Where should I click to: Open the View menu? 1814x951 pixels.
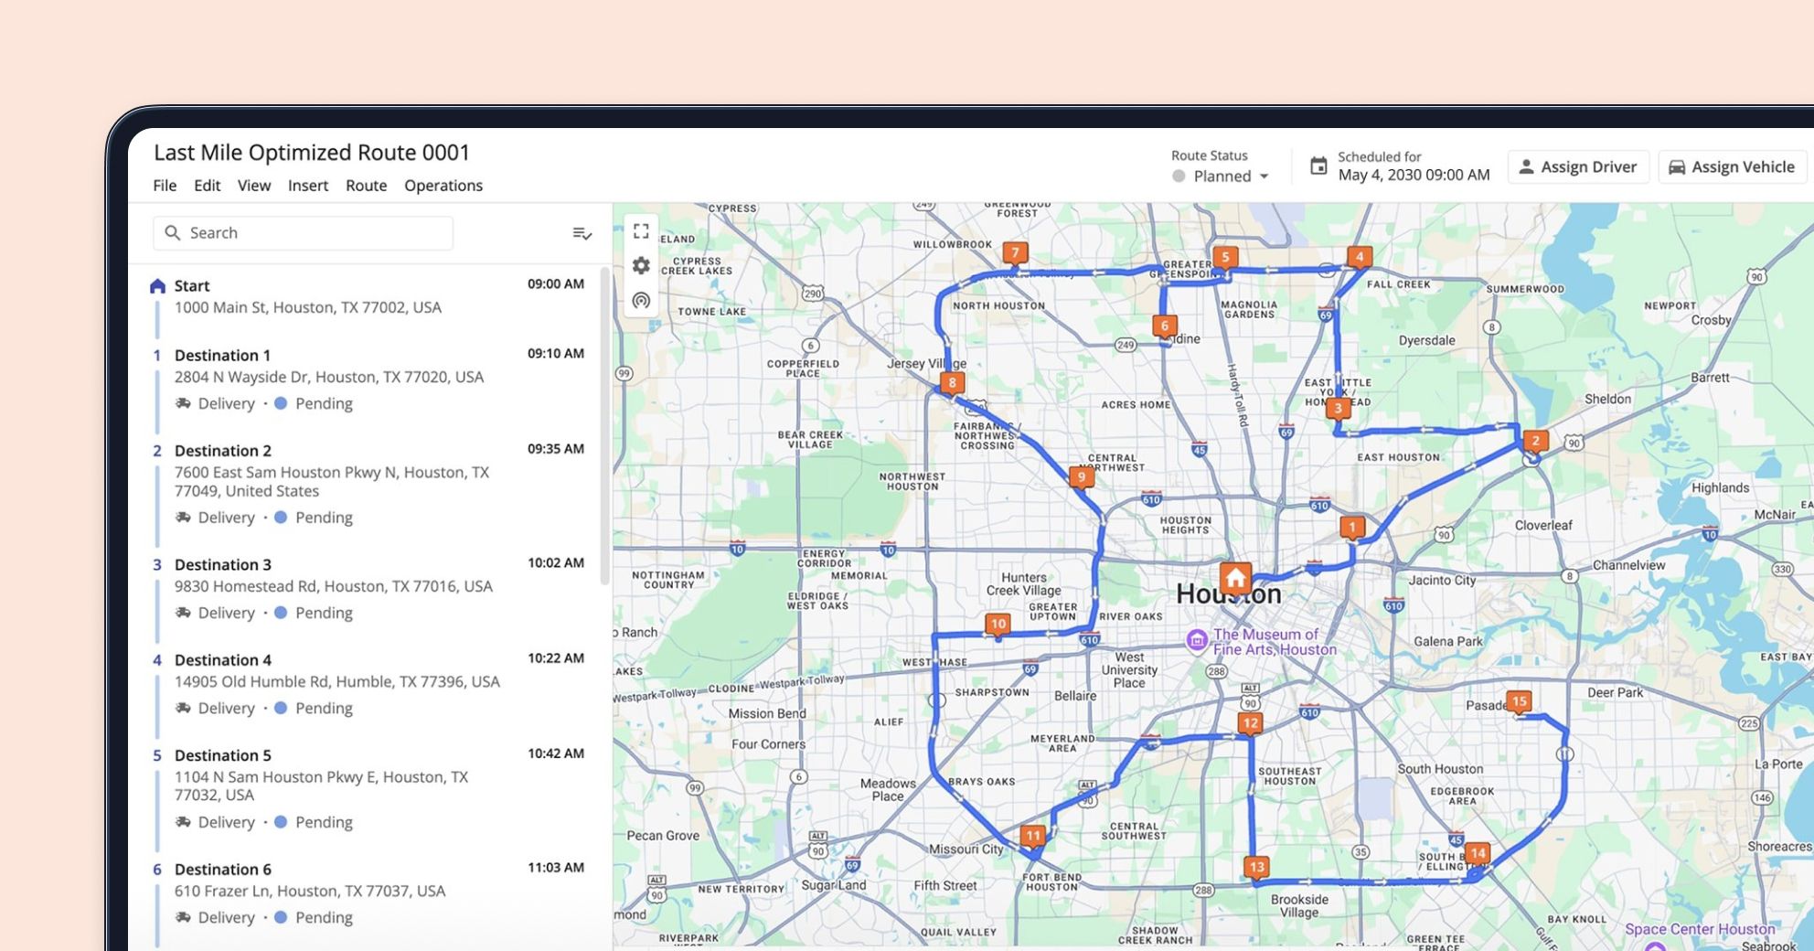(x=254, y=186)
